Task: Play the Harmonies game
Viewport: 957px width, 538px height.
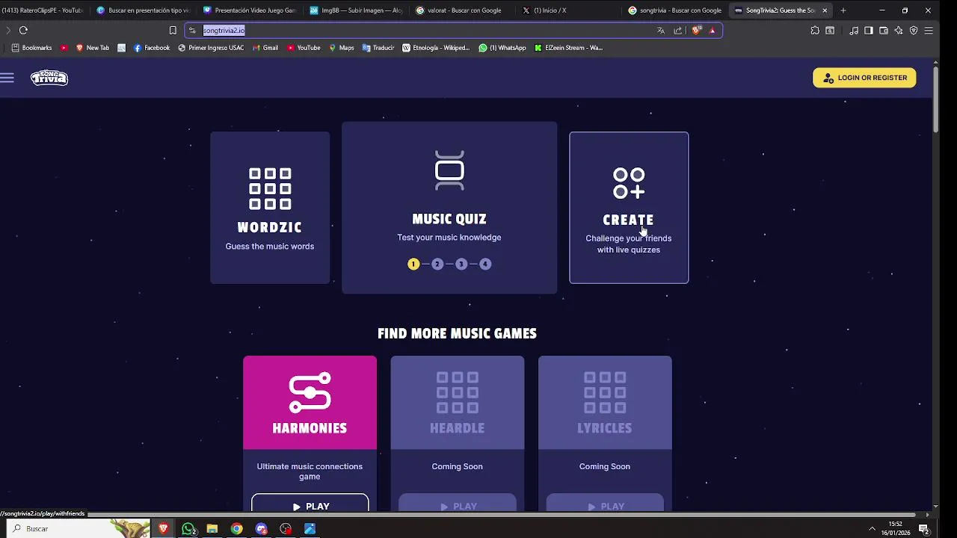Action: (310, 503)
